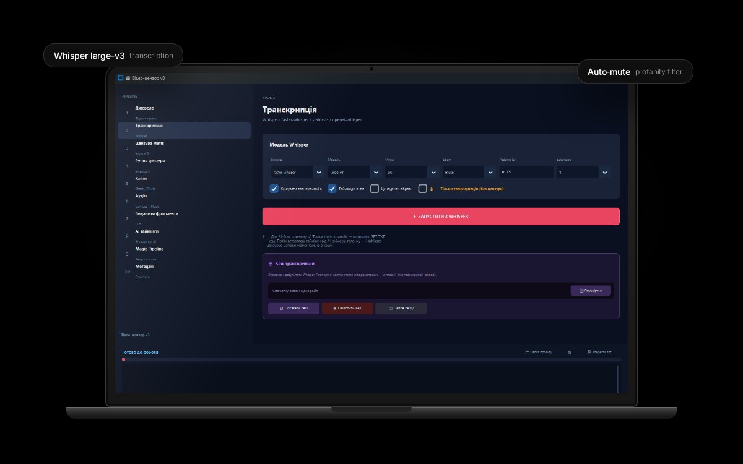Open the Batch size dropdown
The image size is (743, 464).
pos(583,172)
